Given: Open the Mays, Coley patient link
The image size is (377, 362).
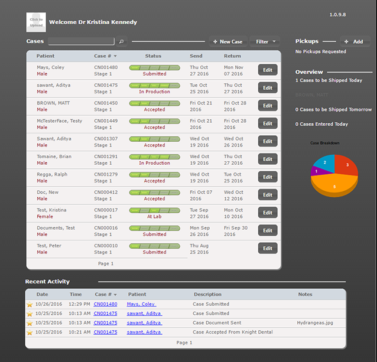Looking at the screenshot, I should [x=141, y=304].
